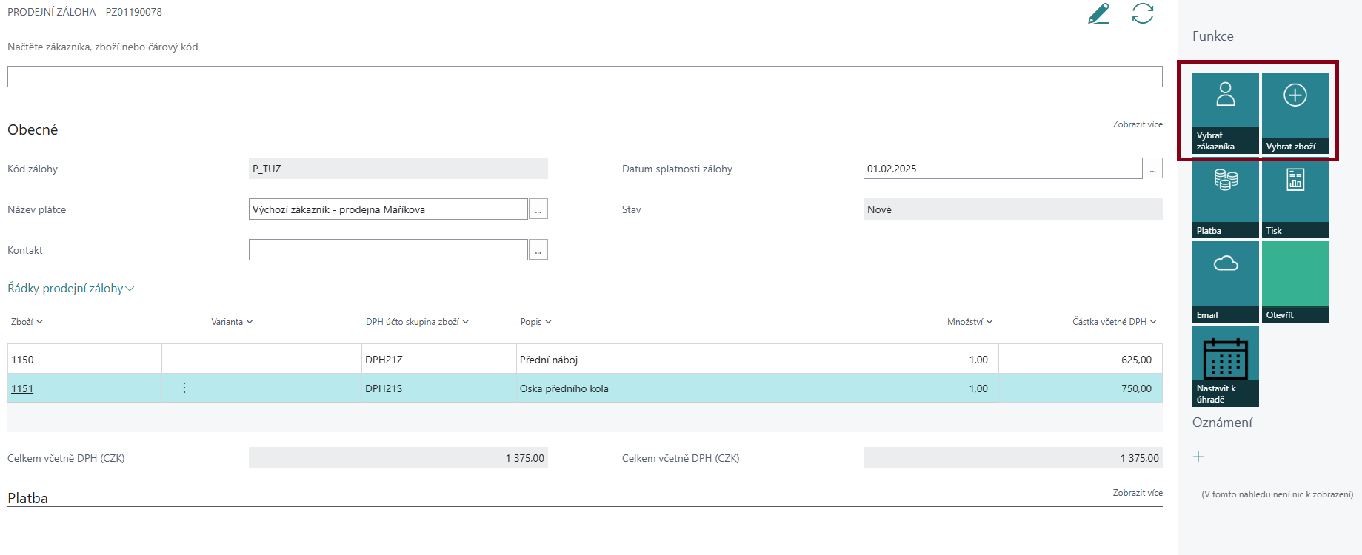The image size is (1362, 555).
Task: Click Zobrazit více in Platba section
Action: (x=1138, y=493)
